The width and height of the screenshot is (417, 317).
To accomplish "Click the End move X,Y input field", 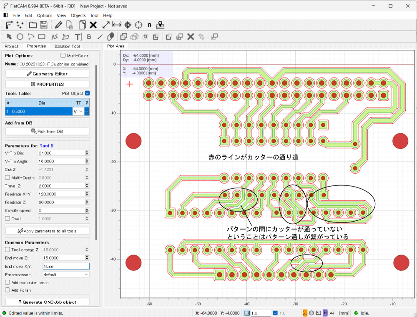I will click(x=66, y=266).
